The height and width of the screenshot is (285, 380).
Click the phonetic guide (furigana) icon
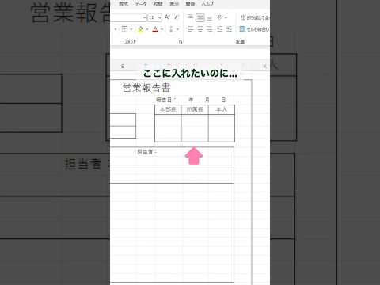tap(171, 29)
